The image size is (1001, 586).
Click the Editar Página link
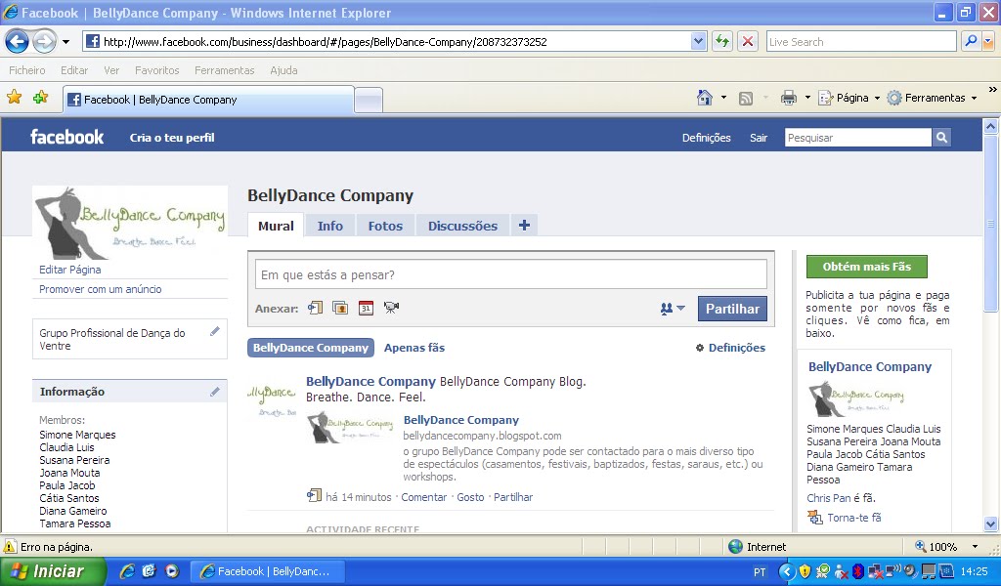pyautogui.click(x=70, y=270)
